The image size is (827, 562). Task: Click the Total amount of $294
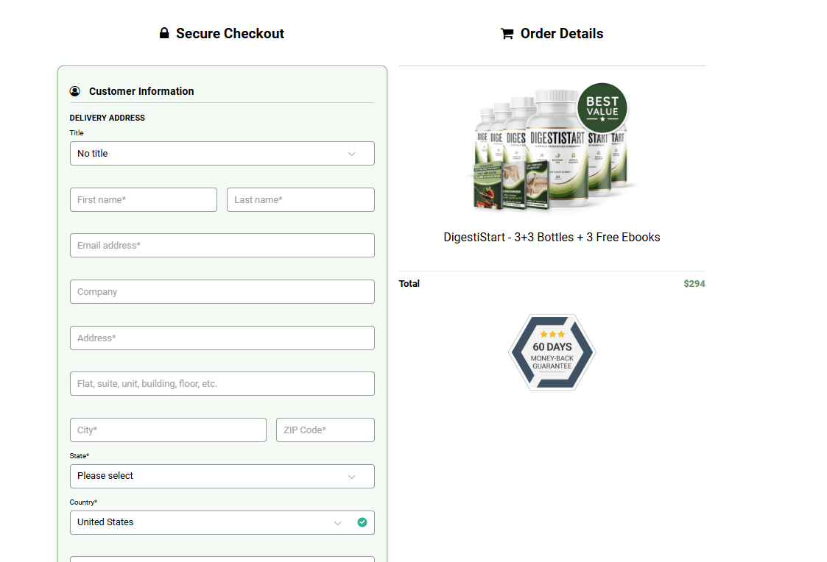click(694, 283)
